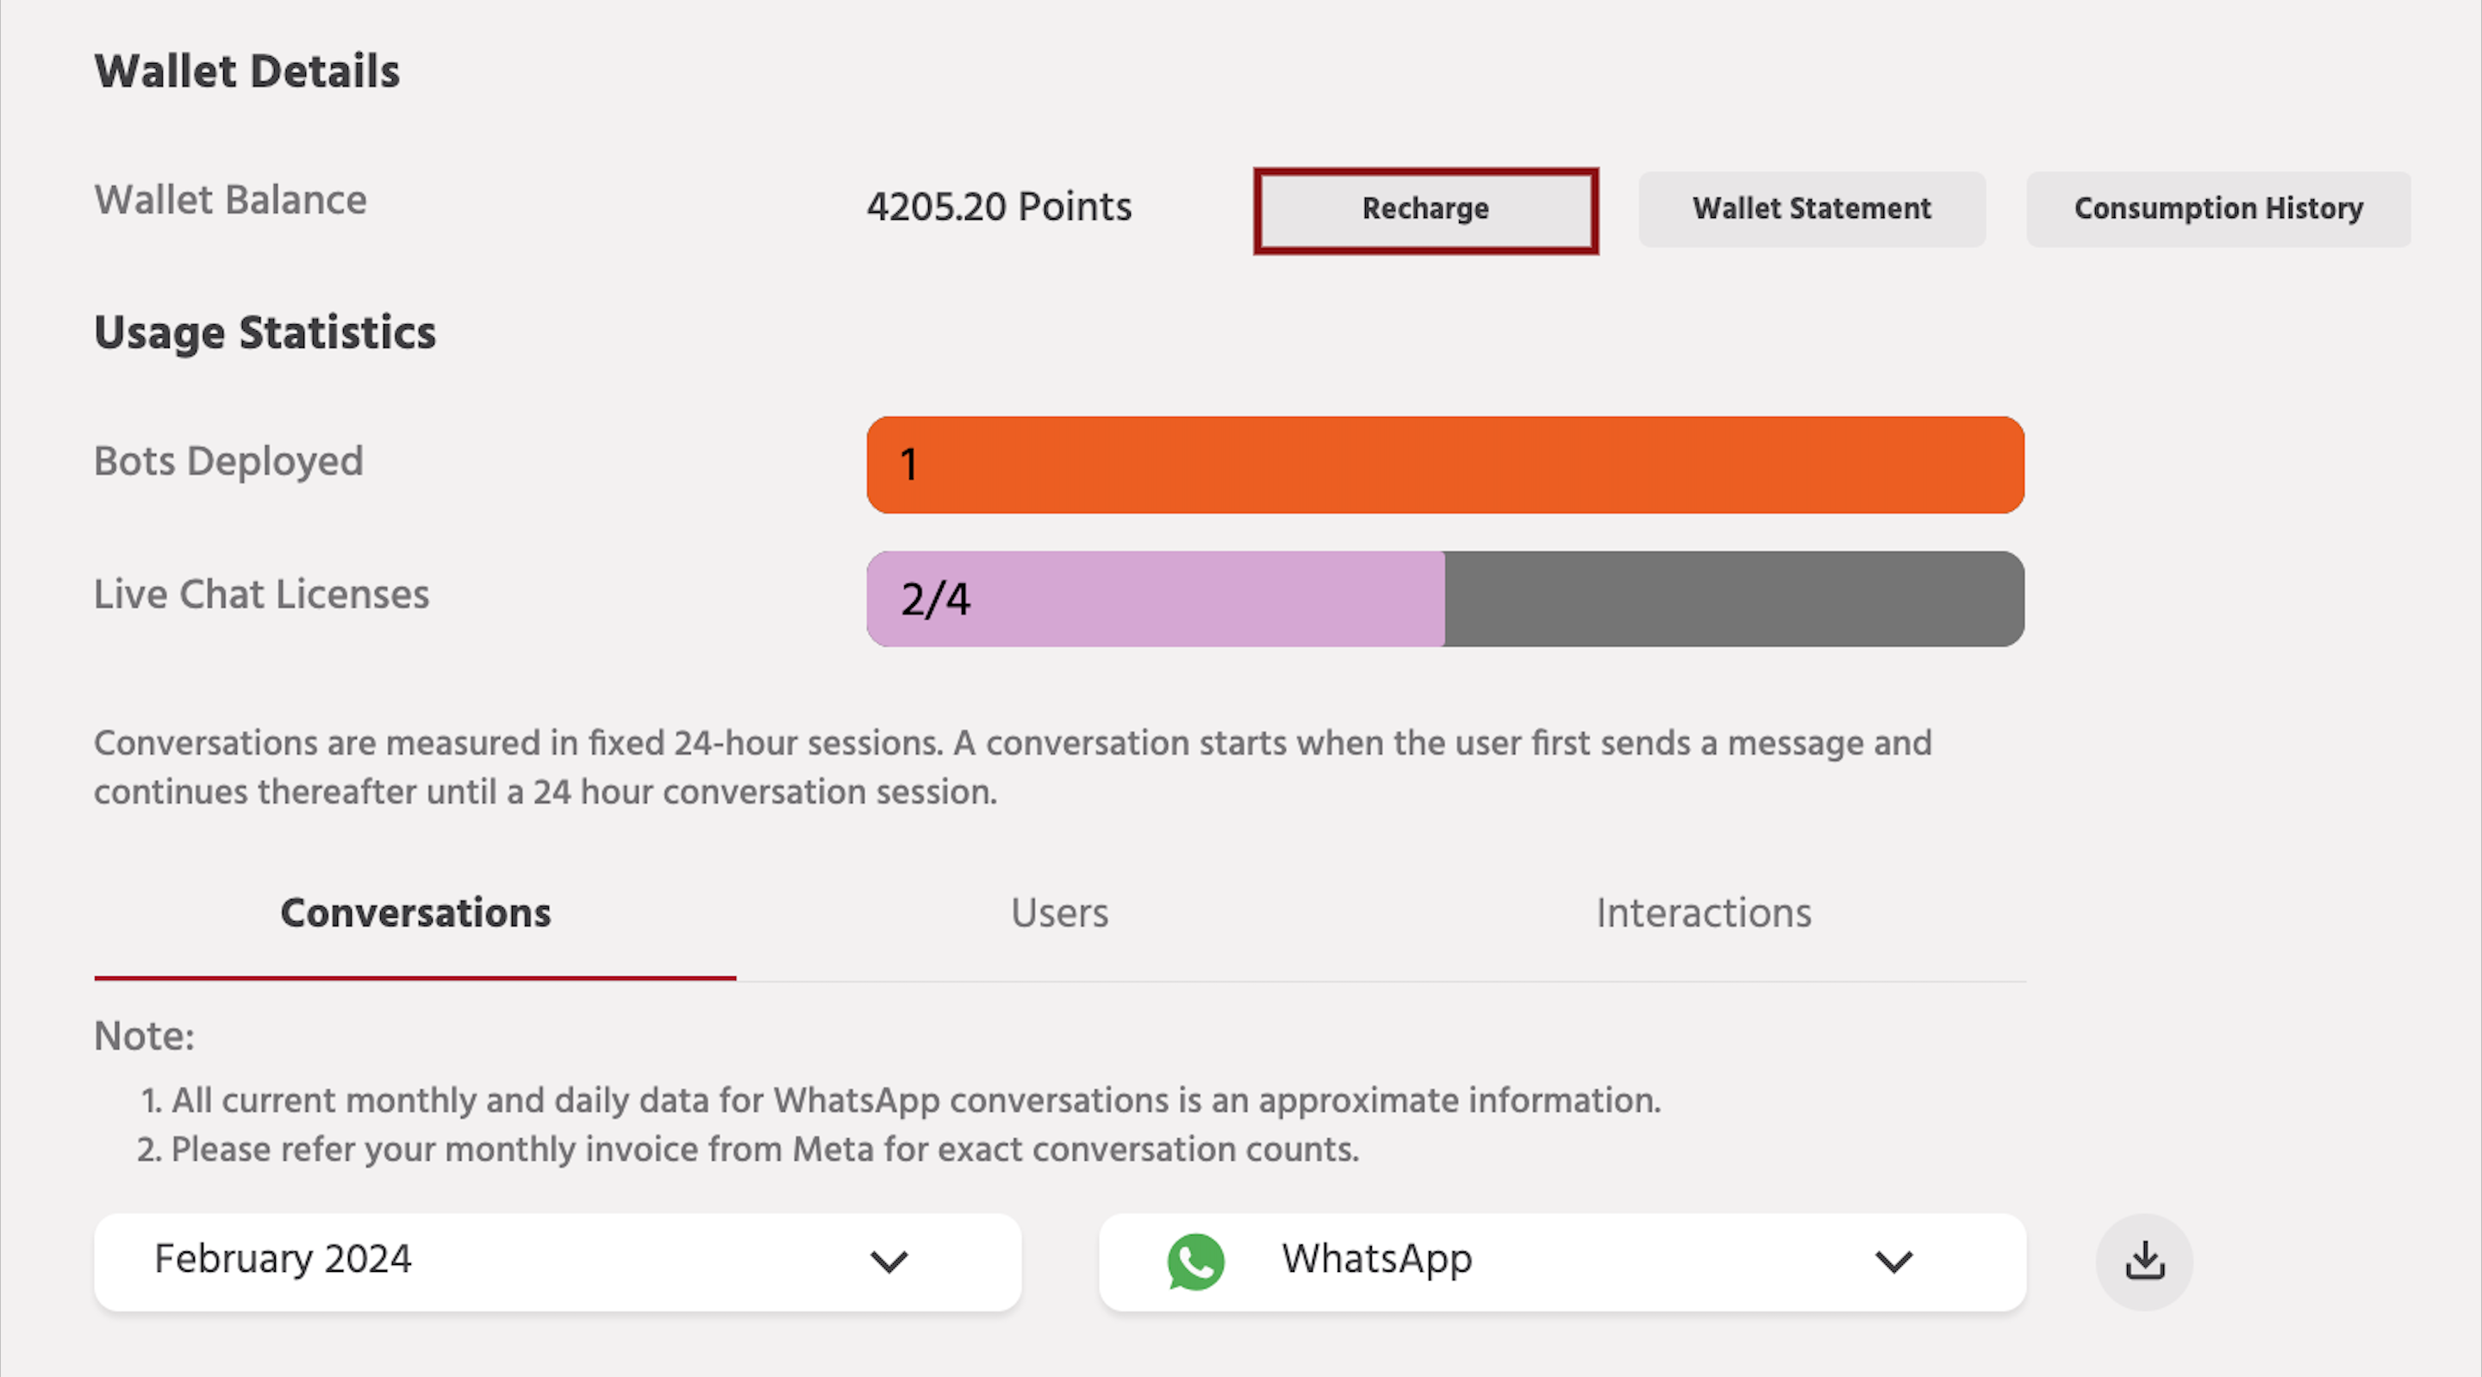Download the conversations report
Viewport: 2482px width, 1377px height.
pos(2144,1262)
